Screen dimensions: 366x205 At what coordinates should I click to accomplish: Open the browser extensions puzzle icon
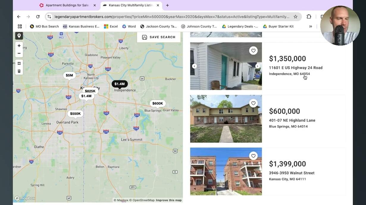click(x=309, y=17)
